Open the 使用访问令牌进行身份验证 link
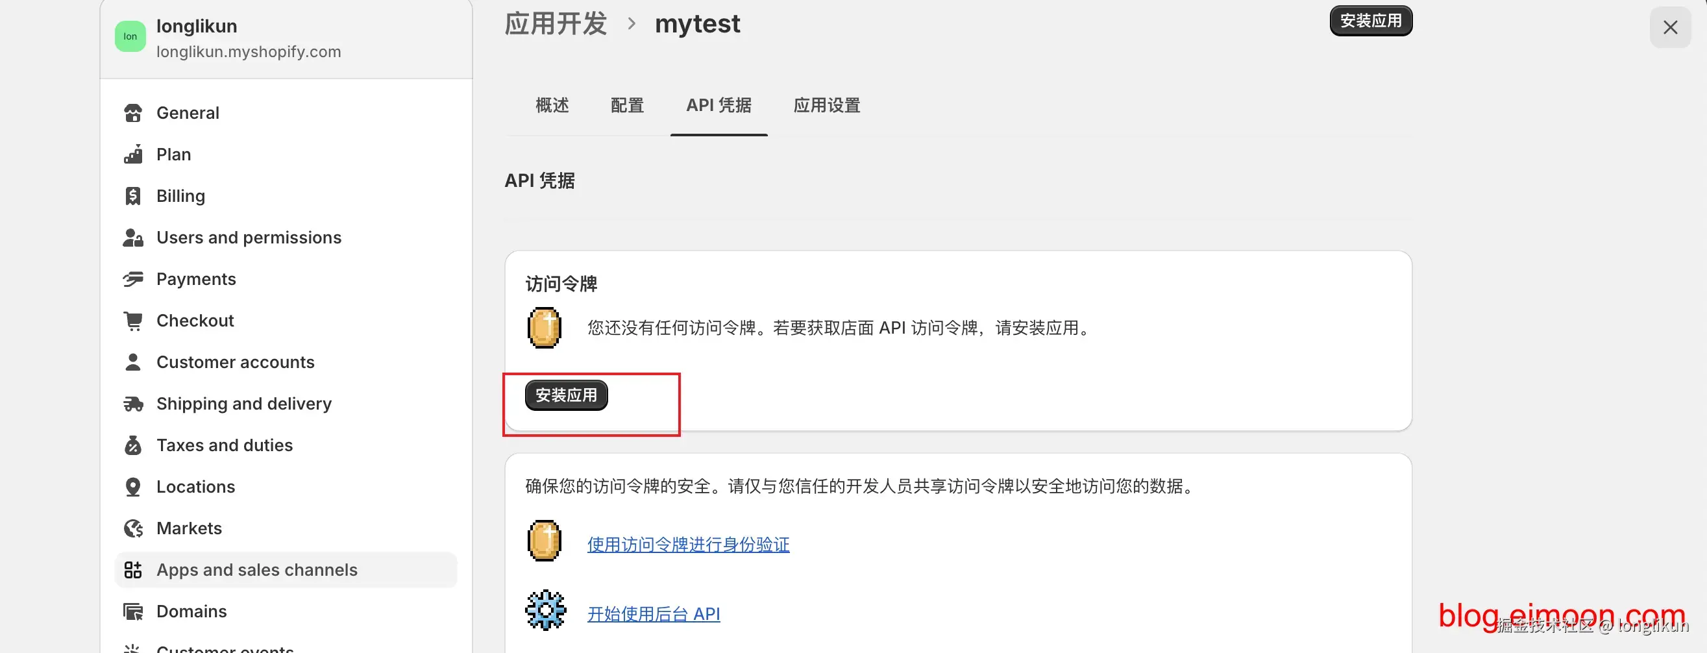Viewport: 1707px width, 653px height. click(x=688, y=545)
